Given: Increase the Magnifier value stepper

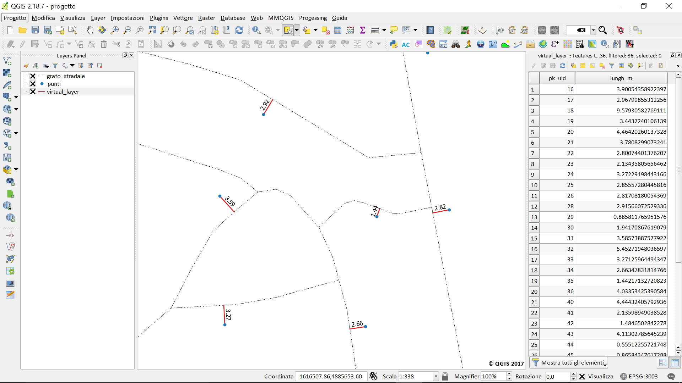Looking at the screenshot, I should (x=509, y=374).
